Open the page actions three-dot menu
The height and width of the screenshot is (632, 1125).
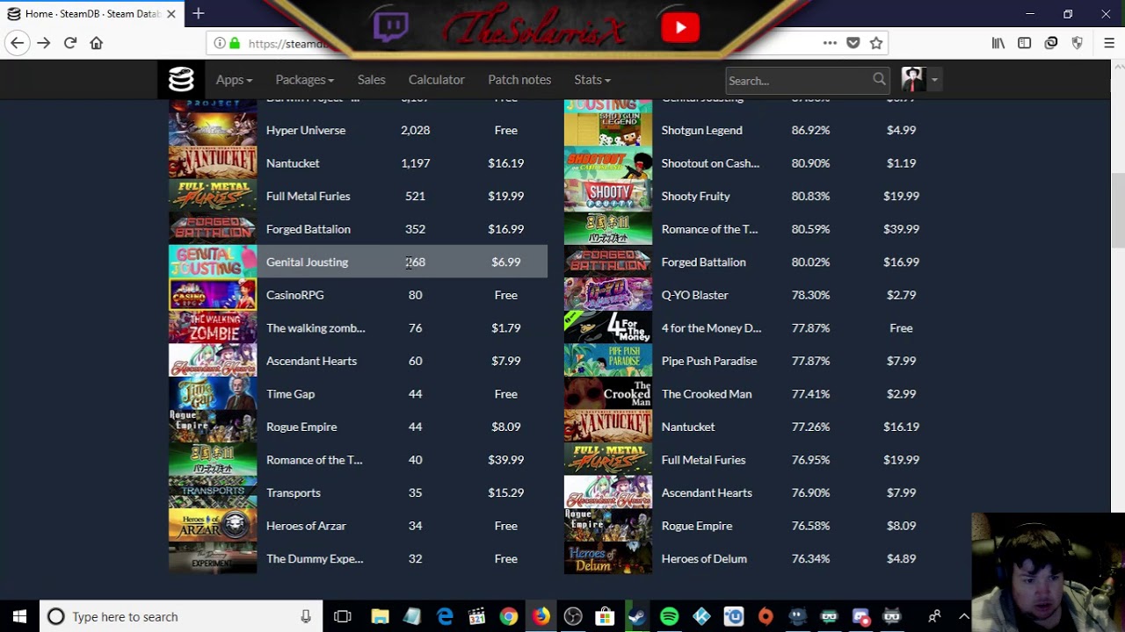tap(830, 43)
